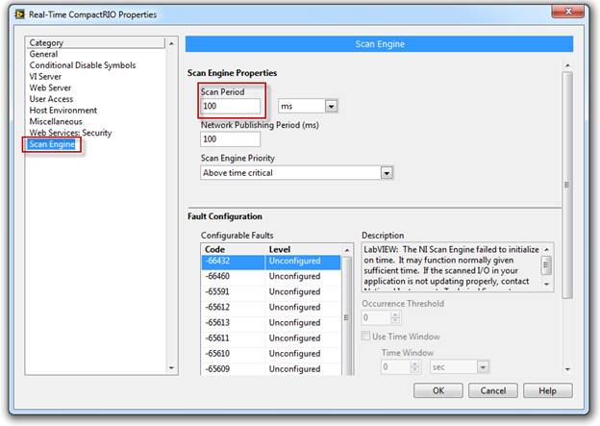
Task: Open Help for this dialog
Action: [547, 390]
